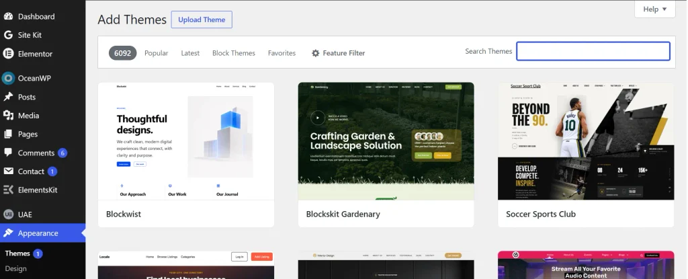Click the UAE circular icon

click(x=8, y=214)
